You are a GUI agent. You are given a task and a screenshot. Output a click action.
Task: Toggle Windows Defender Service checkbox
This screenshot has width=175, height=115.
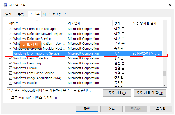point(10,39)
